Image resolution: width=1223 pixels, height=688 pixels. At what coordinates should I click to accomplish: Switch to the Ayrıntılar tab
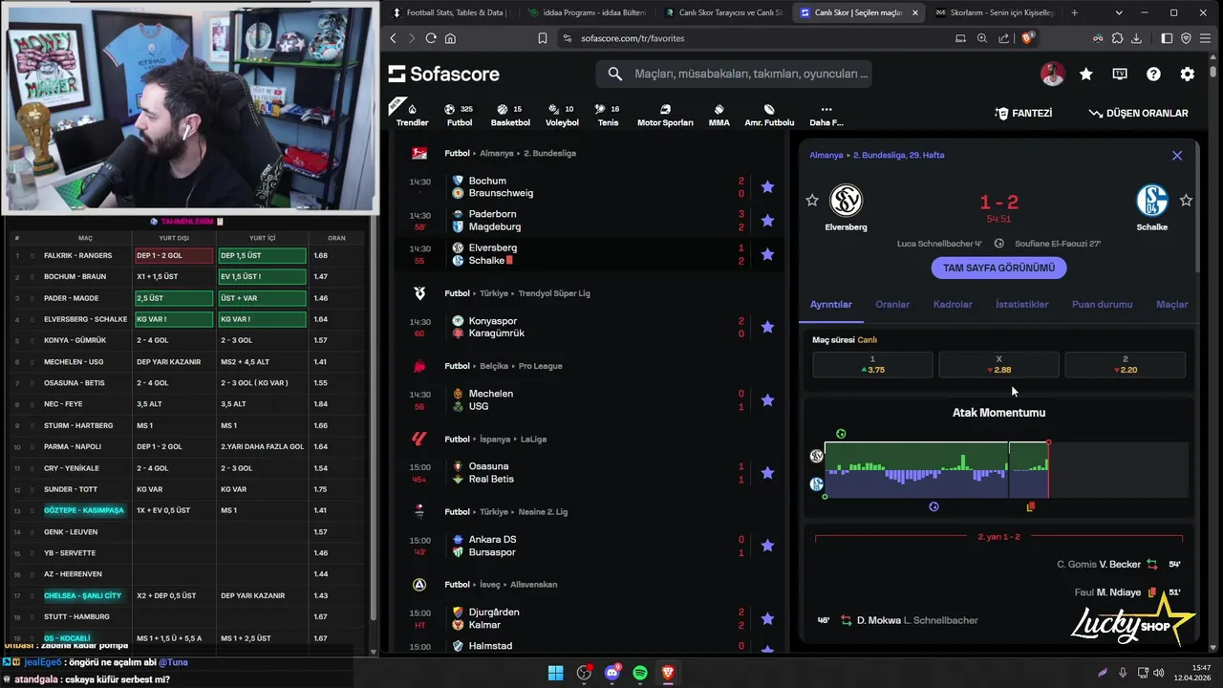831,304
